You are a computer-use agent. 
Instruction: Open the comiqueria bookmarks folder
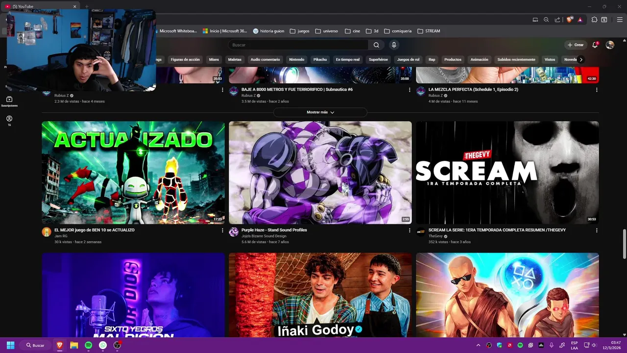click(398, 31)
